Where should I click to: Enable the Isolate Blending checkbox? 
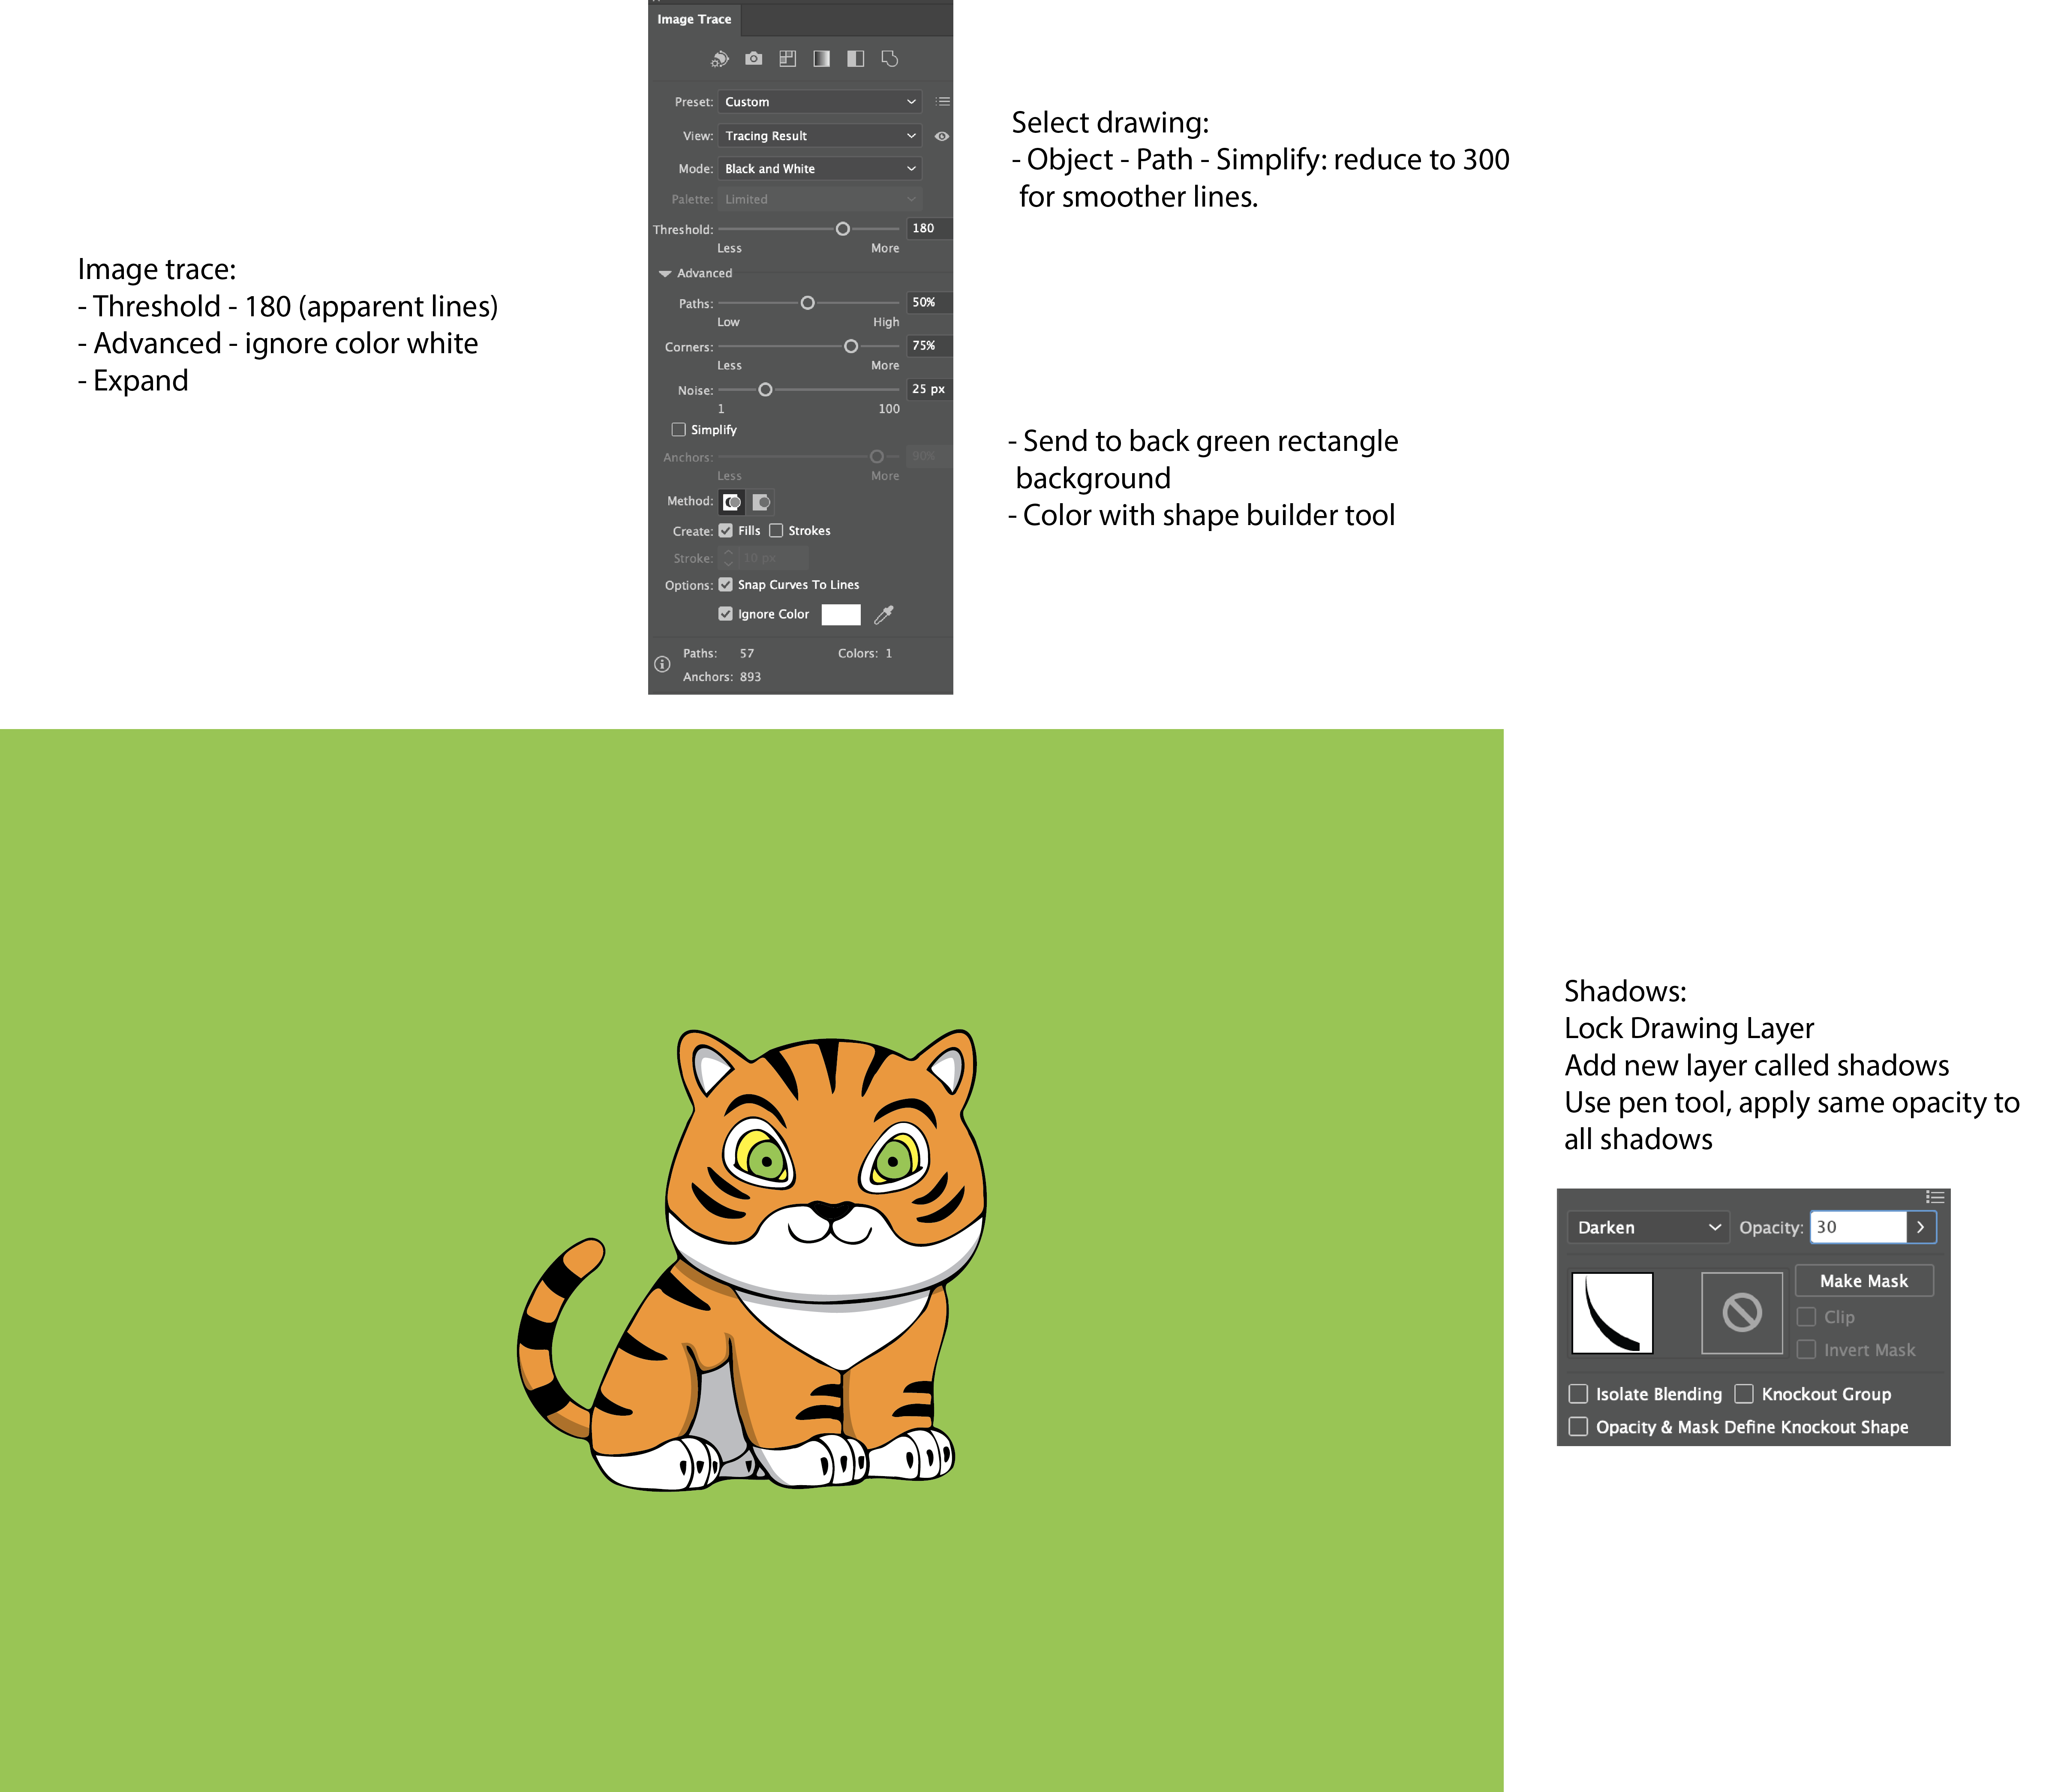(x=1578, y=1394)
